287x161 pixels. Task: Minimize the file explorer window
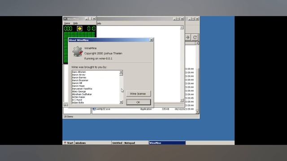click(189, 19)
